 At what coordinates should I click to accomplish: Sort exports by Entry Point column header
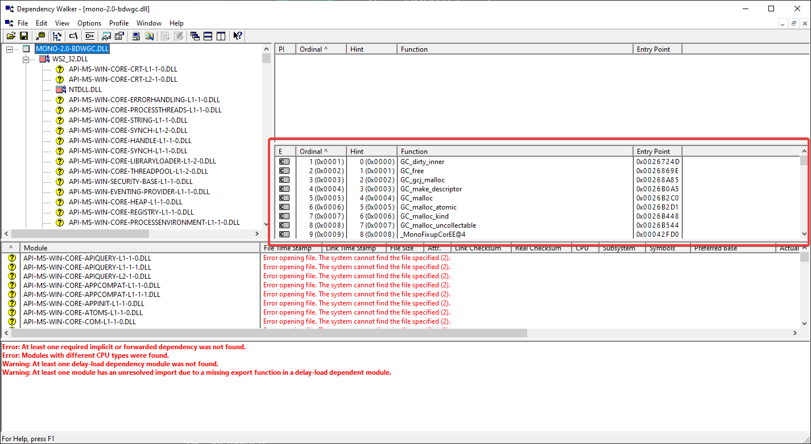[x=657, y=152]
